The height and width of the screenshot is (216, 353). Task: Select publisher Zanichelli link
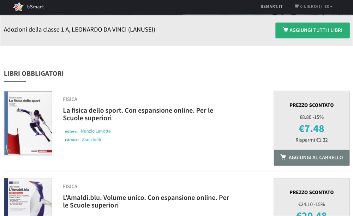coord(91,139)
